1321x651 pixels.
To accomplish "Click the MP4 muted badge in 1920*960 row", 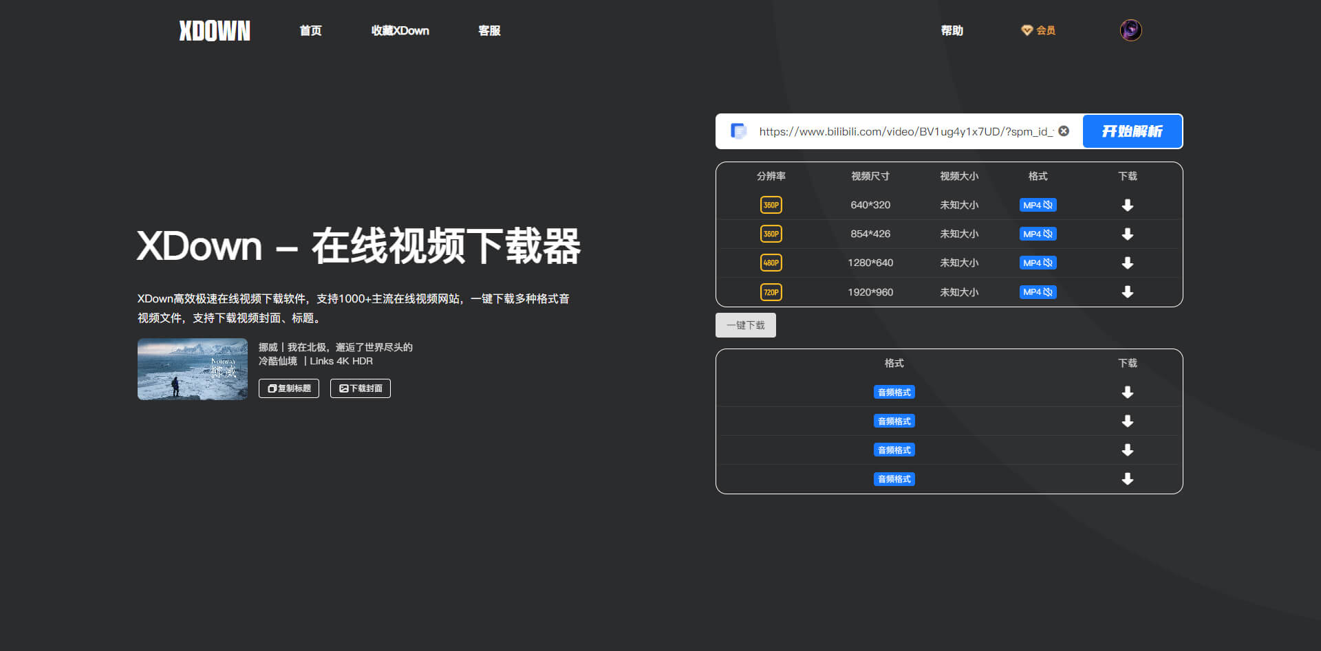I will (1038, 292).
